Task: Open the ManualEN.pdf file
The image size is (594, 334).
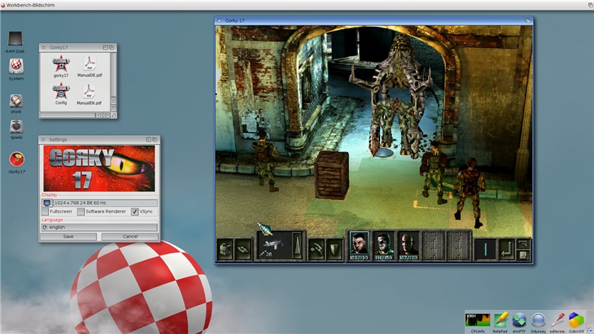Action: tap(89, 94)
